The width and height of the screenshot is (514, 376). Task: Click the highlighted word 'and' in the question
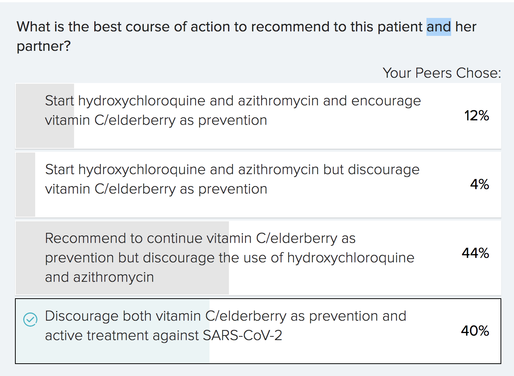(x=439, y=27)
